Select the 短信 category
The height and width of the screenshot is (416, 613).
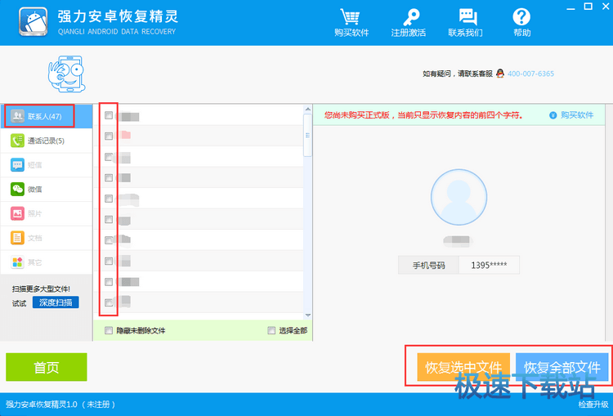pos(46,165)
